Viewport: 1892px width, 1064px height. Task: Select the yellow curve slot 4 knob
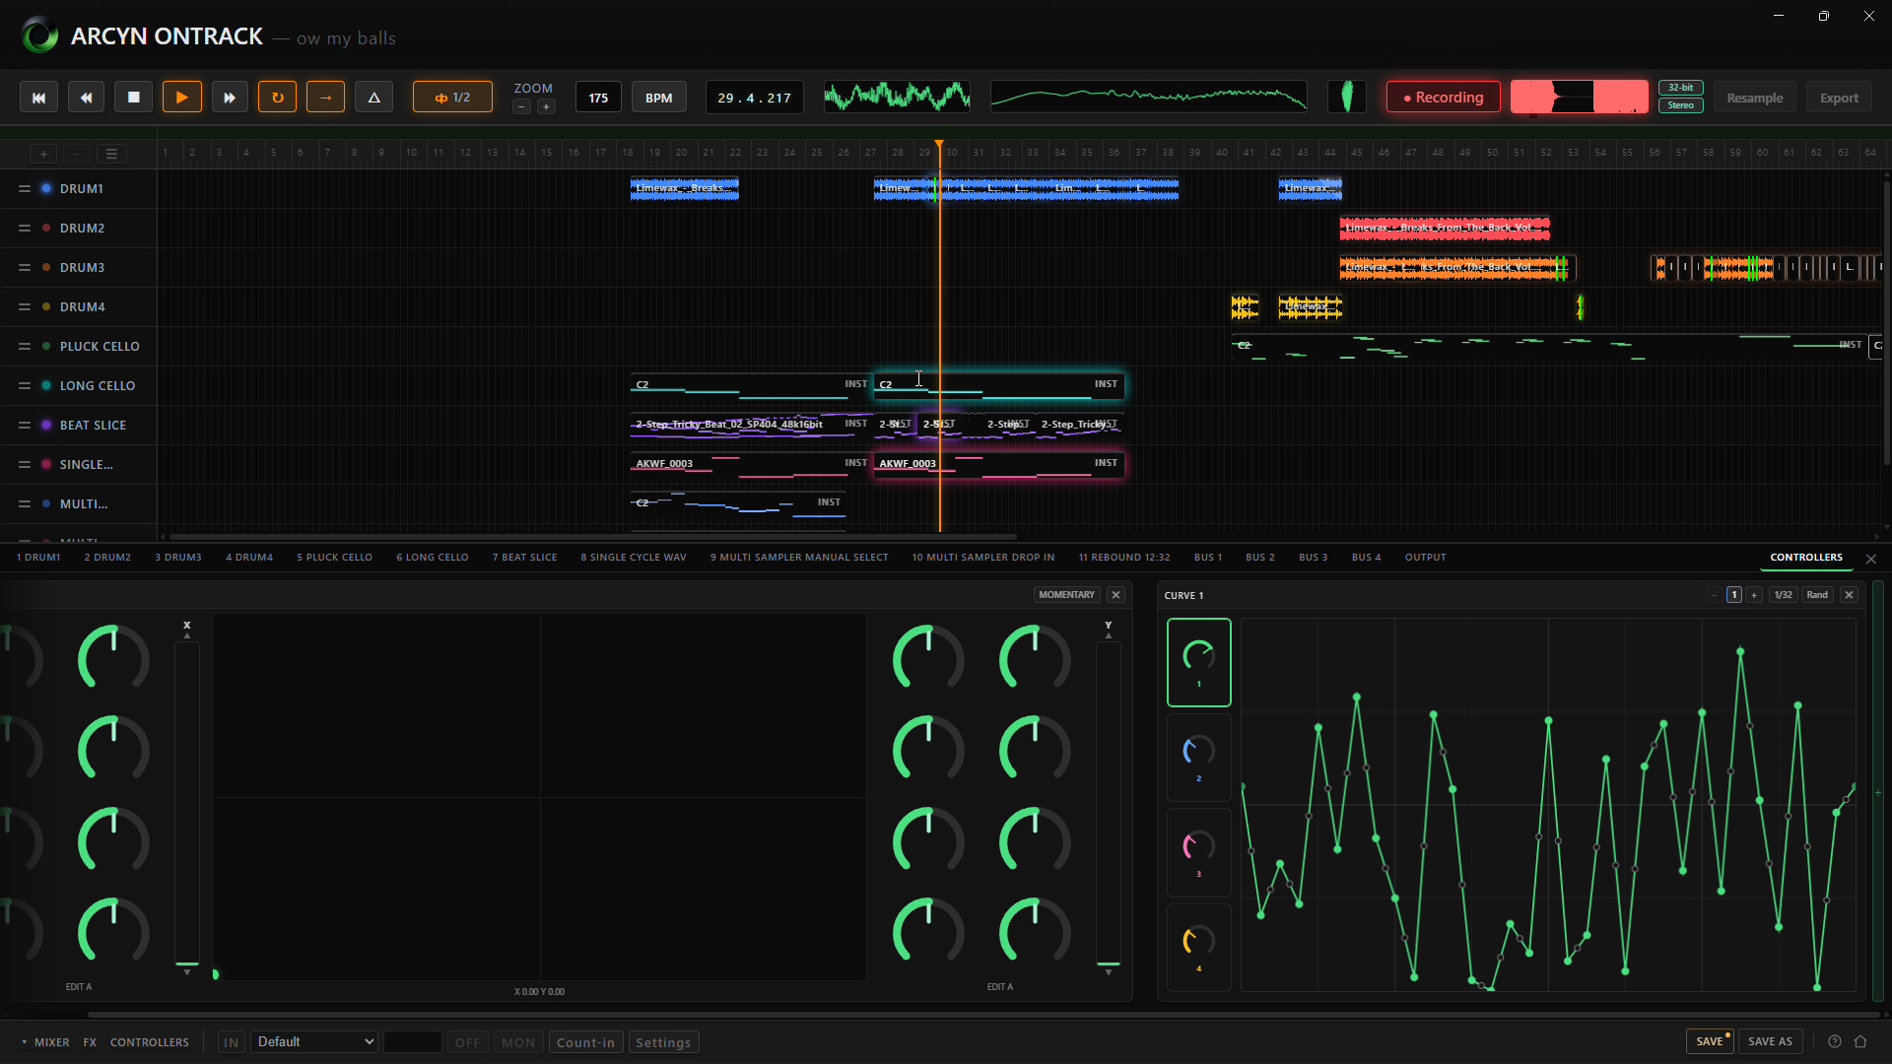[x=1198, y=947]
